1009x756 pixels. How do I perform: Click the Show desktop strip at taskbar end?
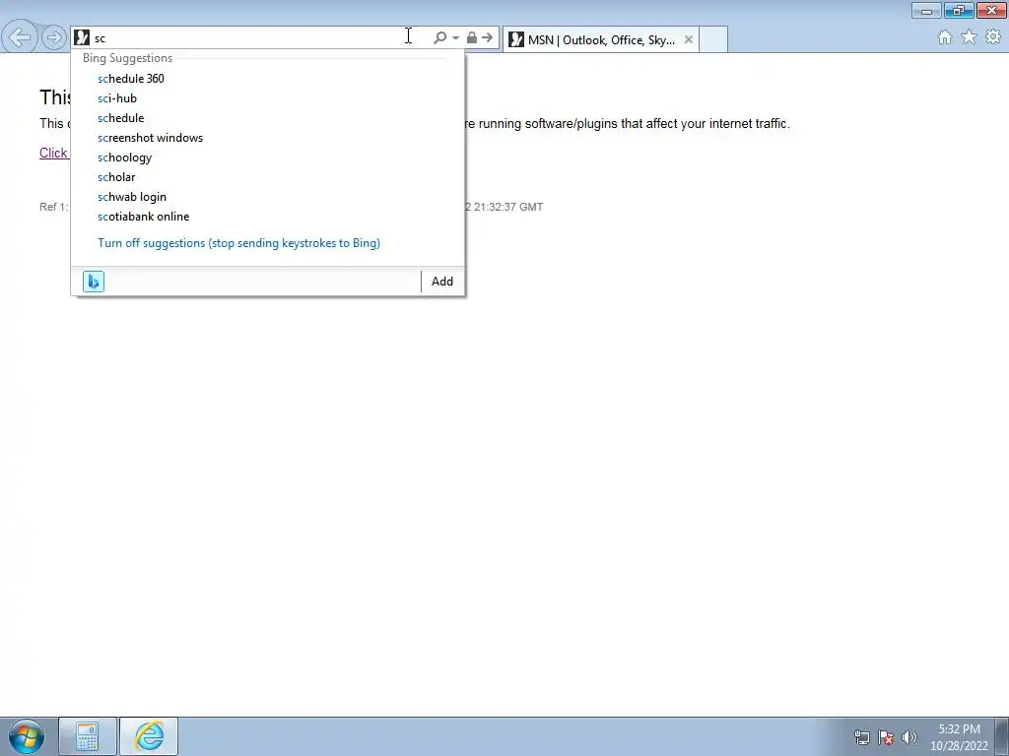[1002, 736]
